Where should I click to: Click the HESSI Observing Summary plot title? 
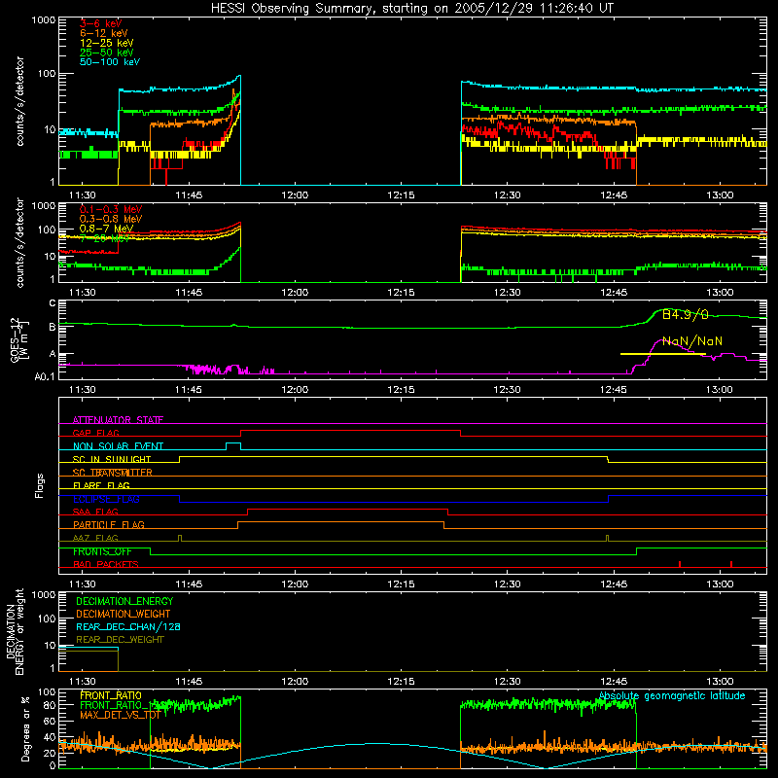411,9
